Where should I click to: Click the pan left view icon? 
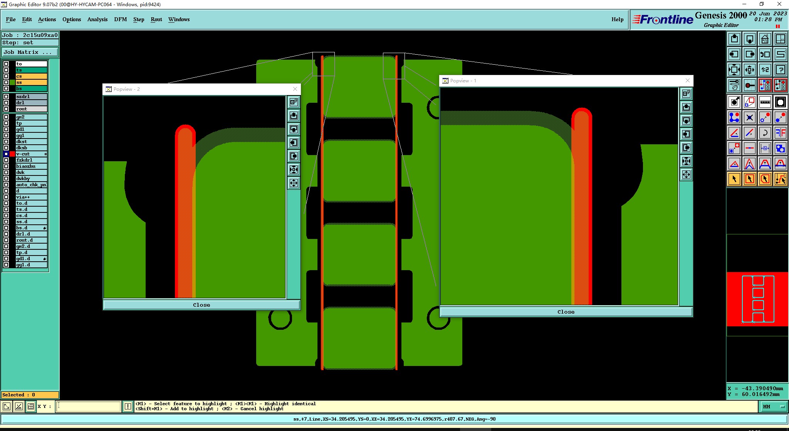pos(734,54)
